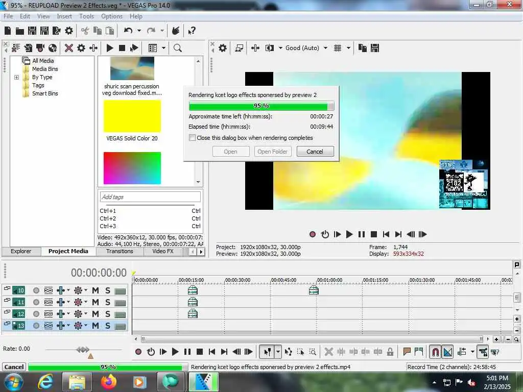Click the Normal Edit Tool in timeline toolbar
Image resolution: width=523 pixels, height=392 pixels.
pyautogui.click(x=267, y=352)
